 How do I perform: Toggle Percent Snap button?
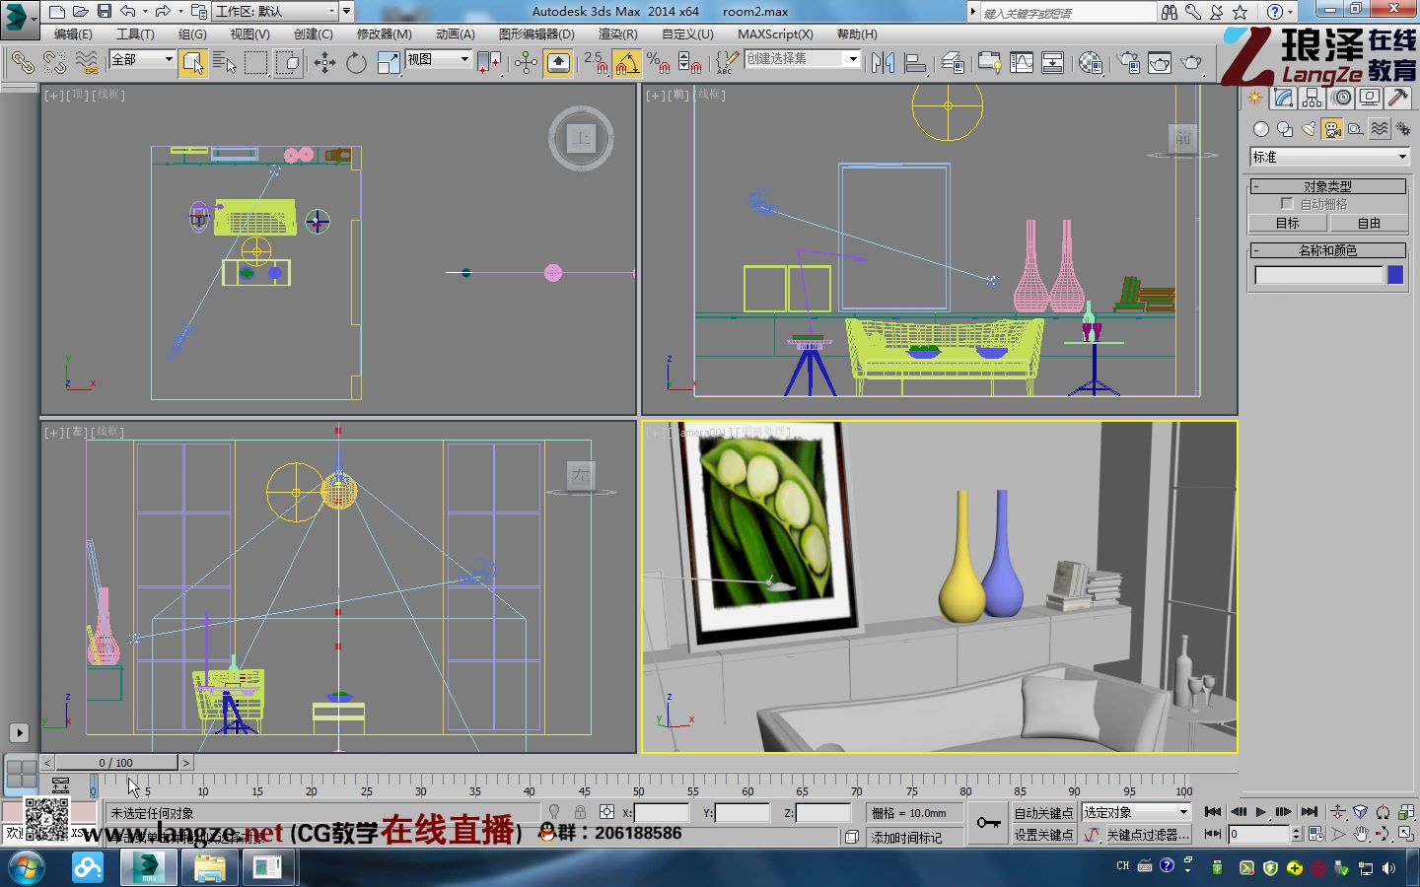click(659, 63)
